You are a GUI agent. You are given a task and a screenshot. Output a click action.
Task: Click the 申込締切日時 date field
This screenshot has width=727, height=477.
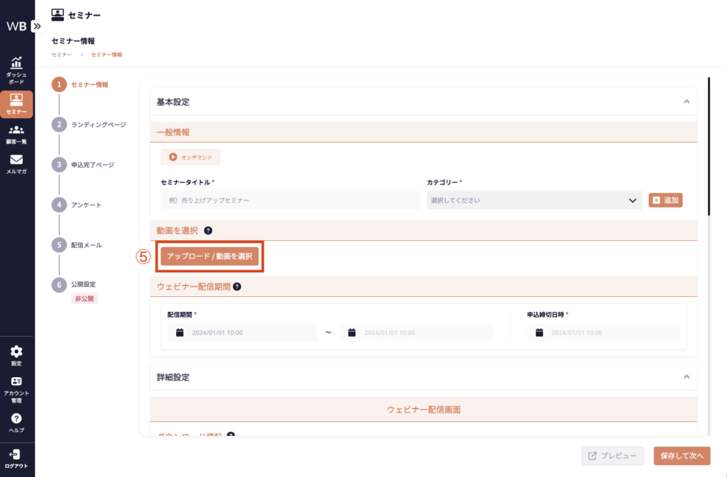(602, 332)
